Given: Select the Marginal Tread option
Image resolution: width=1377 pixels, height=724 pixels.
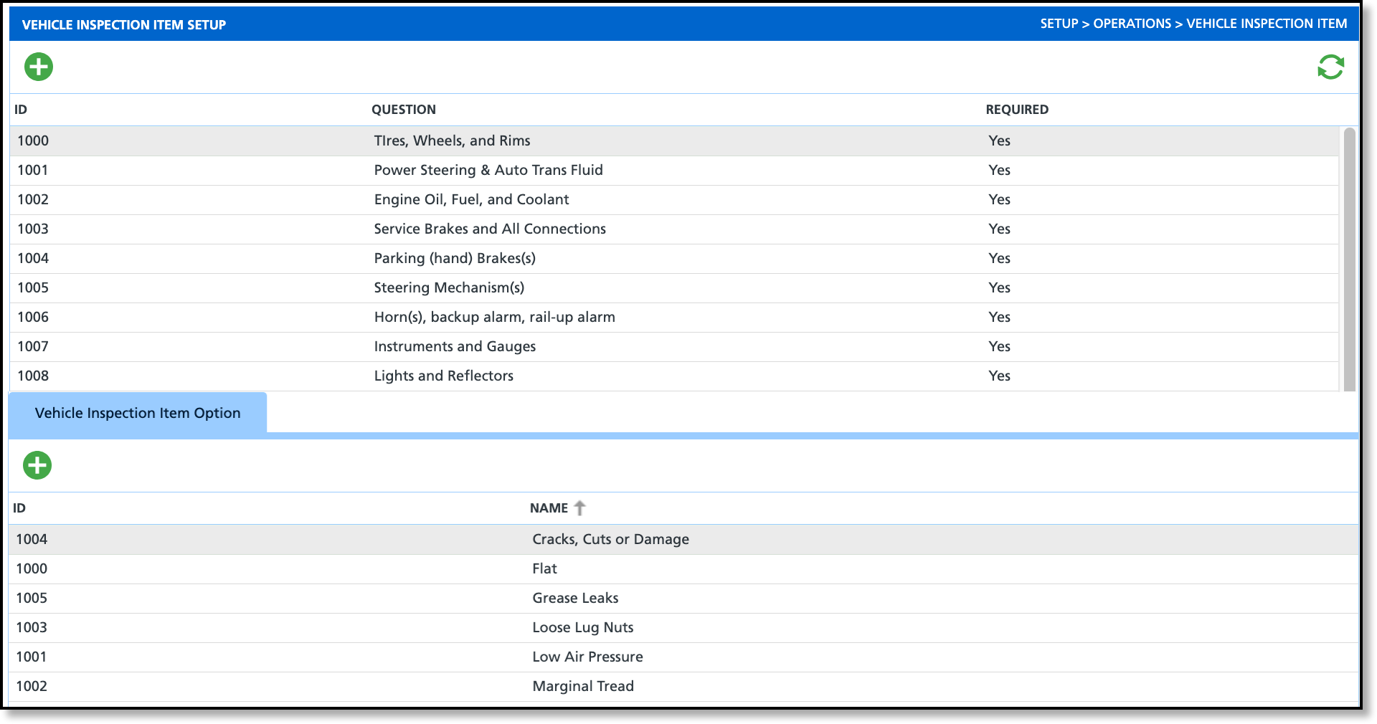Looking at the screenshot, I should pos(683,687).
